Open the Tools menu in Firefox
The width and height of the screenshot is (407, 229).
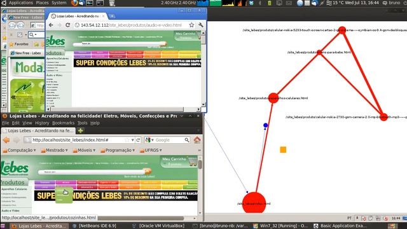coord(82,123)
